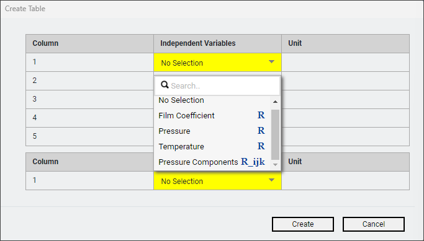Image resolution: width=424 pixels, height=241 pixels.
Task: Click the lower table Unit header
Action: 345,162
